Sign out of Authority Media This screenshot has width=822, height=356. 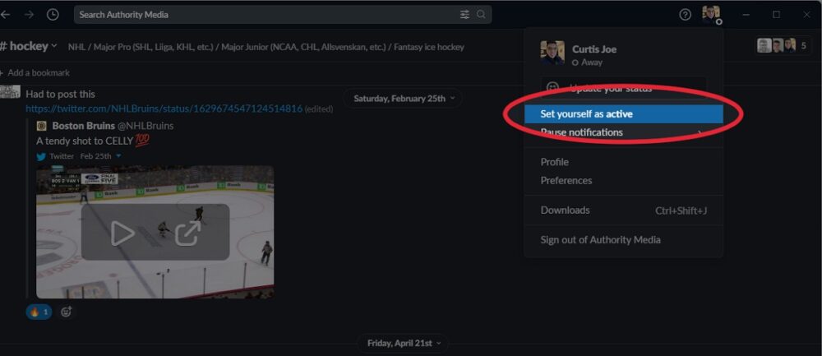pos(600,240)
